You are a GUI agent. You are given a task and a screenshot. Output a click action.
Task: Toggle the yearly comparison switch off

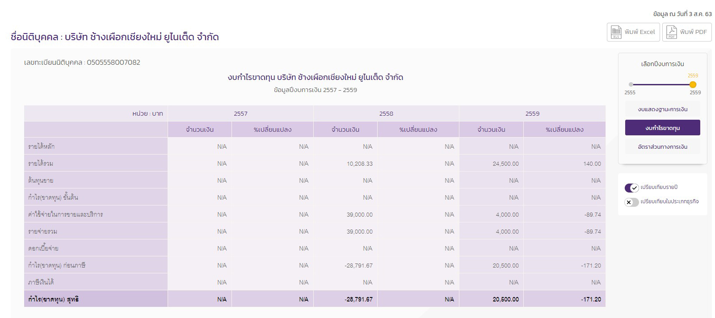(631, 188)
